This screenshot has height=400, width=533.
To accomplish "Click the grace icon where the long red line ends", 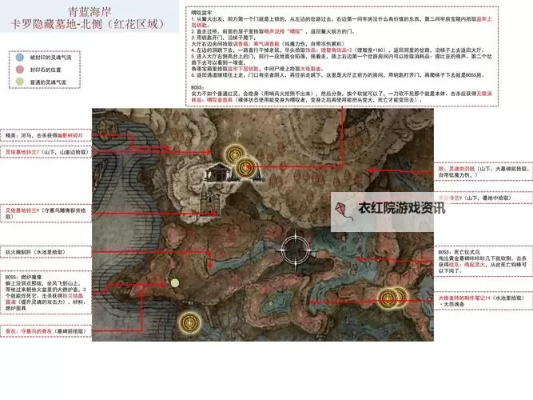I will tap(246, 167).
